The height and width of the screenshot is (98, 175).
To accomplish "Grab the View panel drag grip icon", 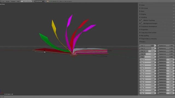I will (x=174, y=5).
